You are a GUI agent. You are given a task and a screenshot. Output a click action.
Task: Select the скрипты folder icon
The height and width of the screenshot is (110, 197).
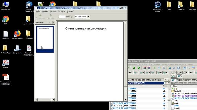click(181, 6)
